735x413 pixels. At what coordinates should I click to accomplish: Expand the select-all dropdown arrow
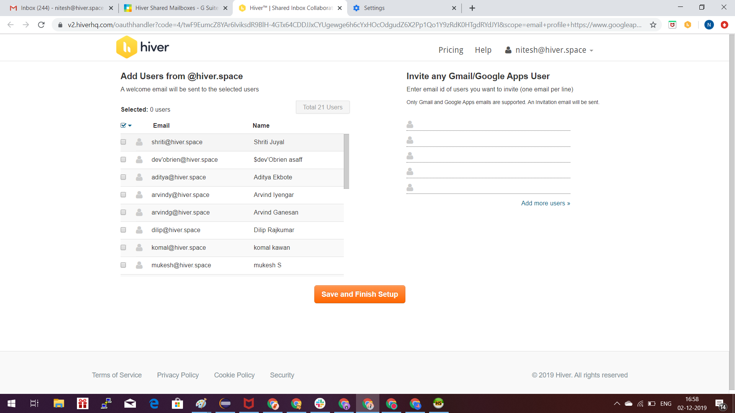(130, 125)
